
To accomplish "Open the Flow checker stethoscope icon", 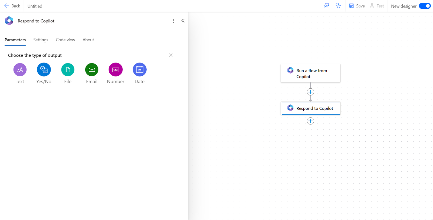I will coord(338,6).
